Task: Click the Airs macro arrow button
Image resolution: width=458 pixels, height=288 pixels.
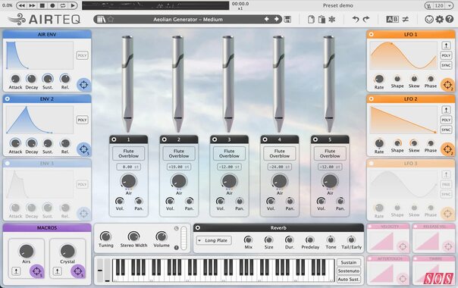Action: click(17, 271)
